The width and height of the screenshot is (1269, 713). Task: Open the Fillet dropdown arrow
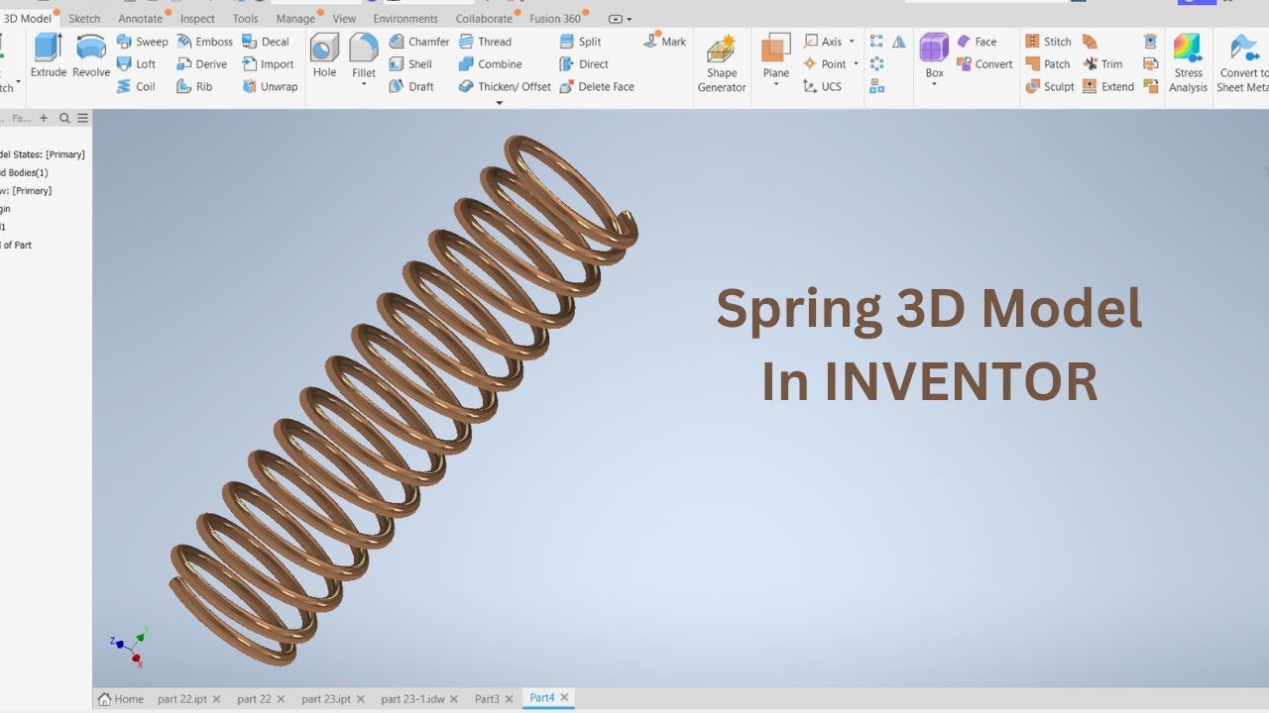pos(364,85)
